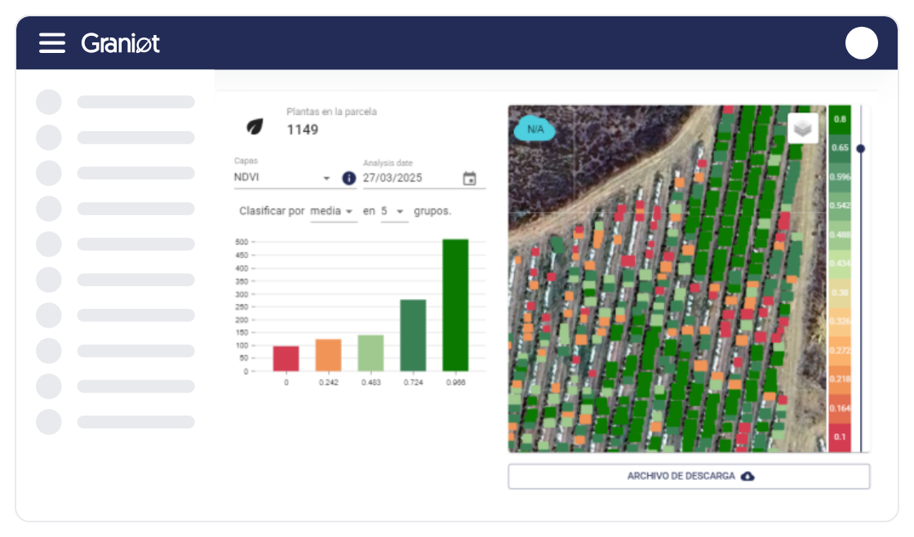
Task: Click Archivo de Descarga button
Action: point(689,476)
